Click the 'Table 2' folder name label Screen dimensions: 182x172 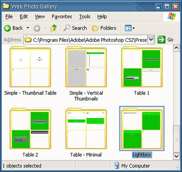click(30, 155)
